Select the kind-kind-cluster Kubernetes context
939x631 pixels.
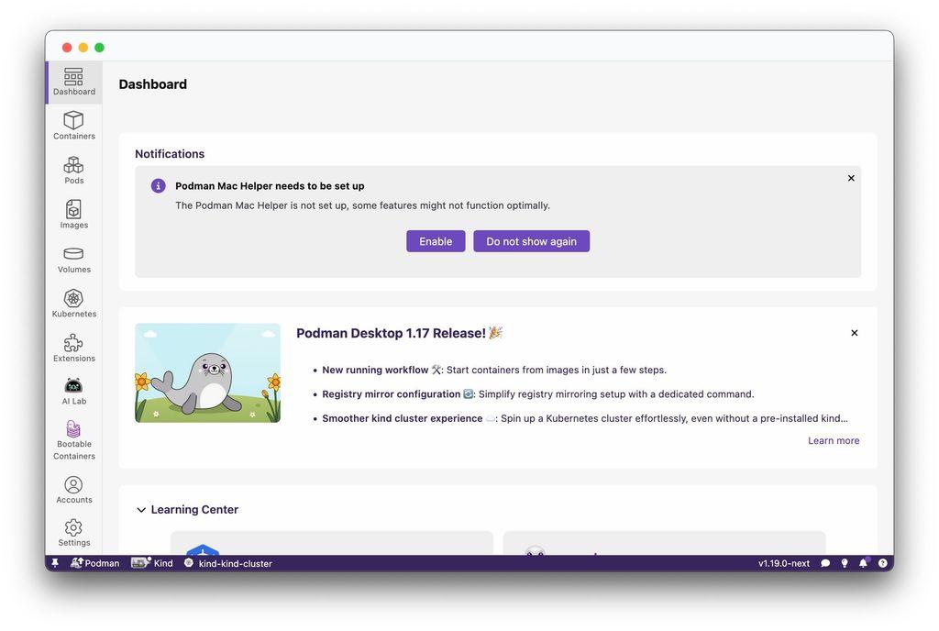(228, 563)
